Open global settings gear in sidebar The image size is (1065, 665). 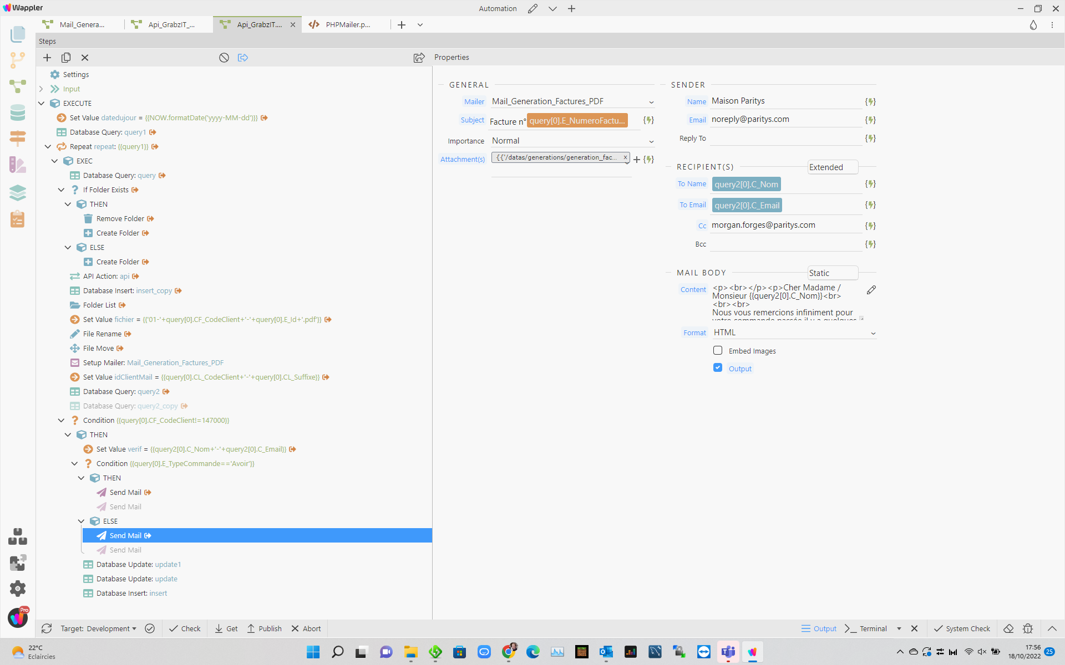(18, 589)
